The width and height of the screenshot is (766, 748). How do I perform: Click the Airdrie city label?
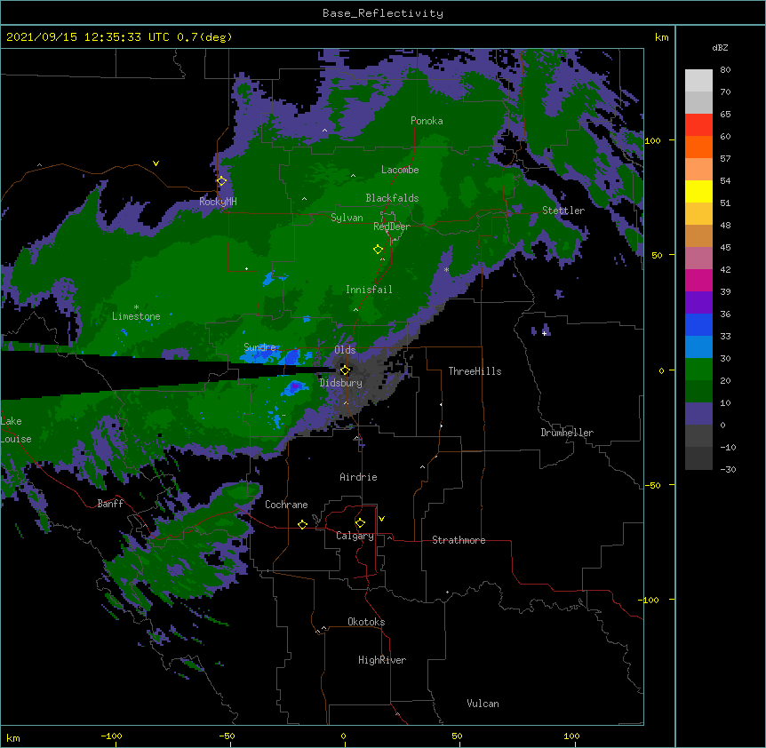(x=359, y=477)
